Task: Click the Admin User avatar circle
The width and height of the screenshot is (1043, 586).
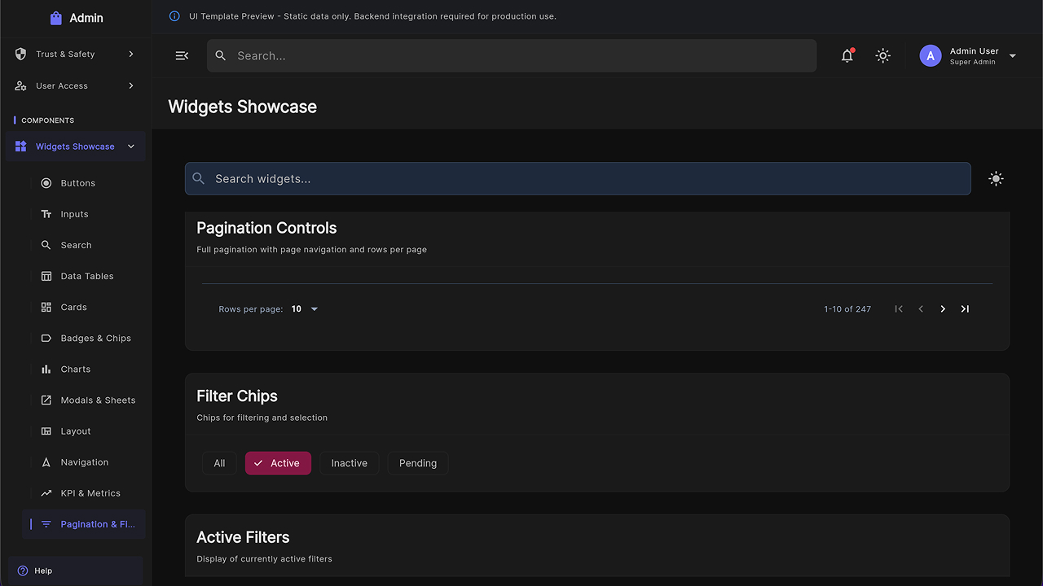Action: [x=931, y=55]
